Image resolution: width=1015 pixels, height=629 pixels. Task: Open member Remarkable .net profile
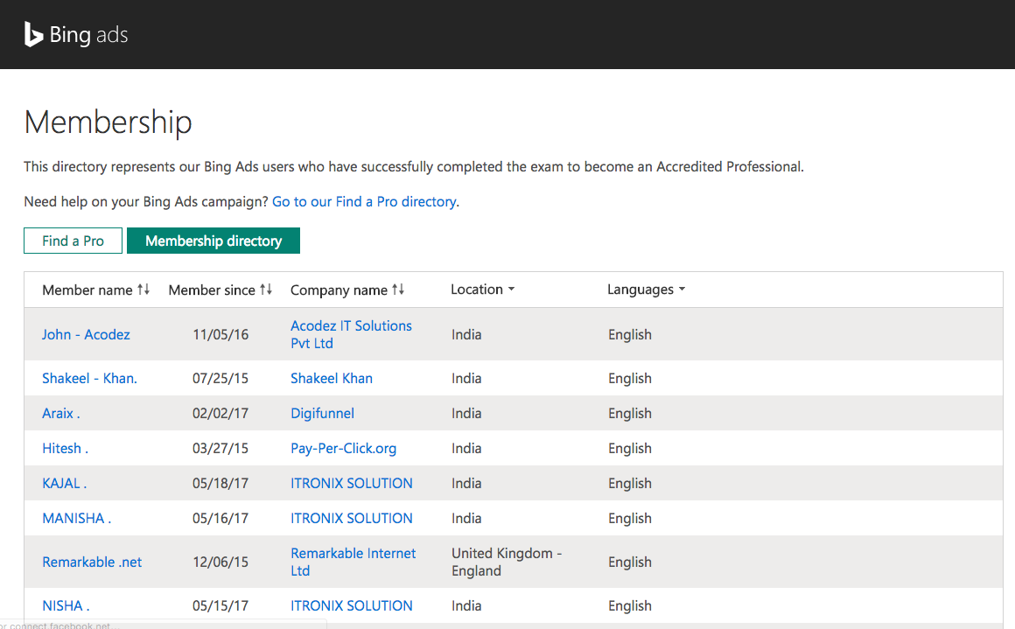point(92,563)
